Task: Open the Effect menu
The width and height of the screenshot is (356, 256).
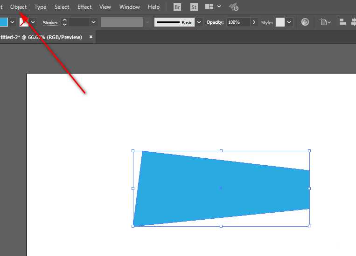Action: [84, 7]
